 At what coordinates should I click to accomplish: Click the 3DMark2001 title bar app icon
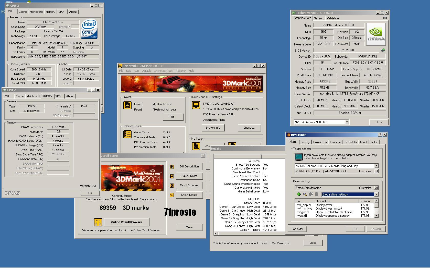[120, 66]
